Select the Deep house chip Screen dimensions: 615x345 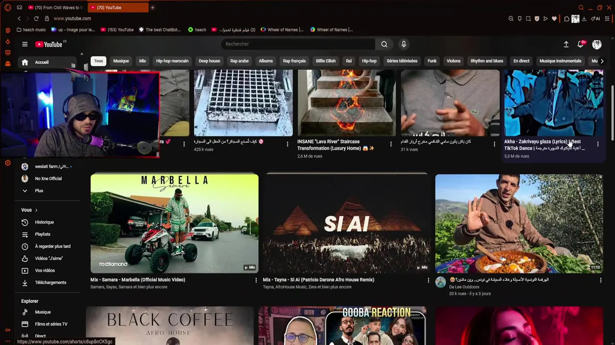point(209,61)
